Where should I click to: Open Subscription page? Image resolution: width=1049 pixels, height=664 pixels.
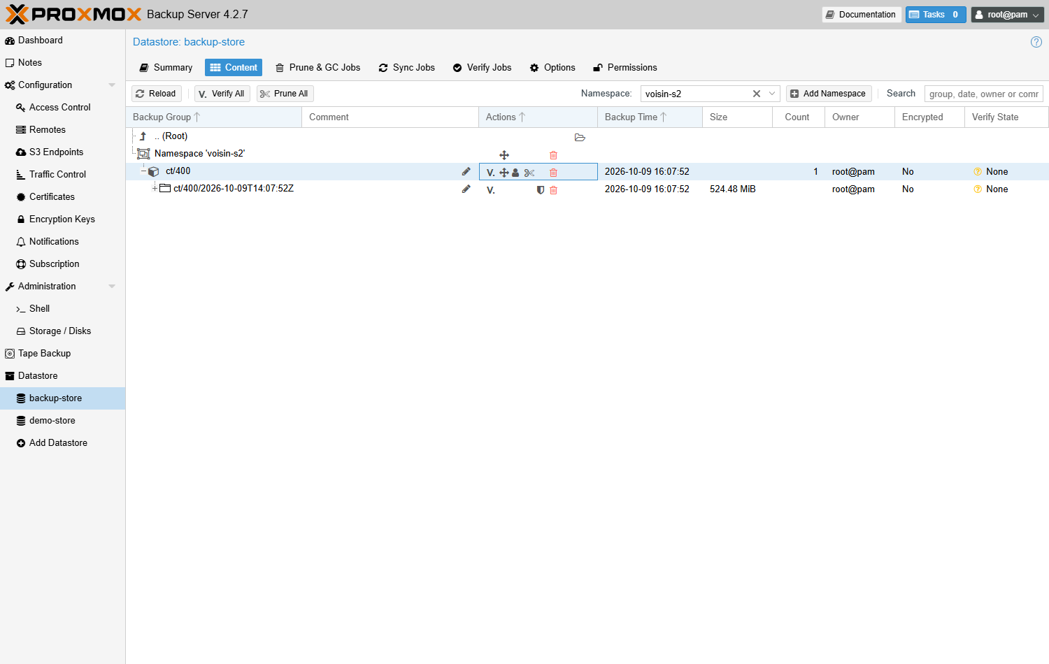click(x=62, y=264)
